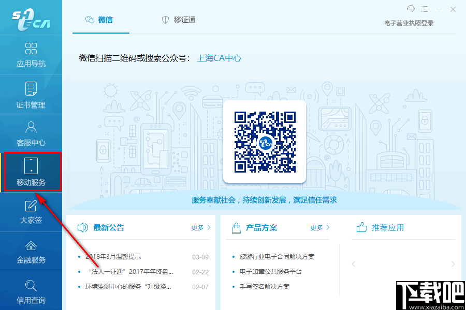
Task: Click the 产品方案 shopping bag icon
Action: tap(236, 228)
